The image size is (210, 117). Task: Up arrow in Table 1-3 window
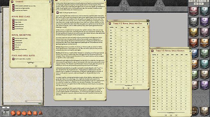[x=171, y=115]
